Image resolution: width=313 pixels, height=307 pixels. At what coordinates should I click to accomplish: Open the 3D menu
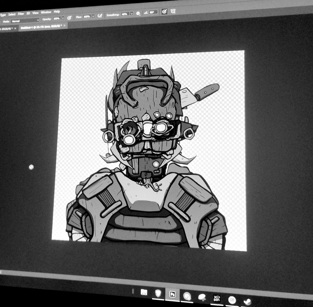point(28,13)
